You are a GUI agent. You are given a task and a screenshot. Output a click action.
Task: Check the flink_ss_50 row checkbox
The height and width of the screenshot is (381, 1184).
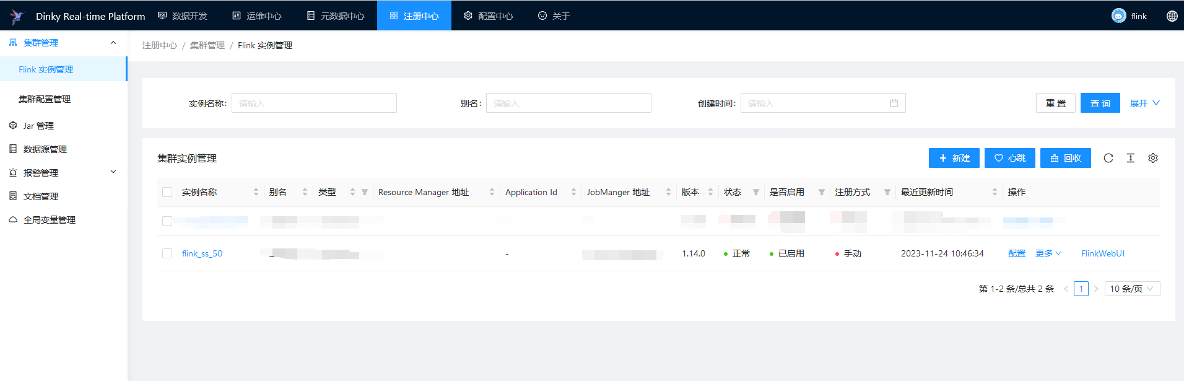(x=167, y=253)
